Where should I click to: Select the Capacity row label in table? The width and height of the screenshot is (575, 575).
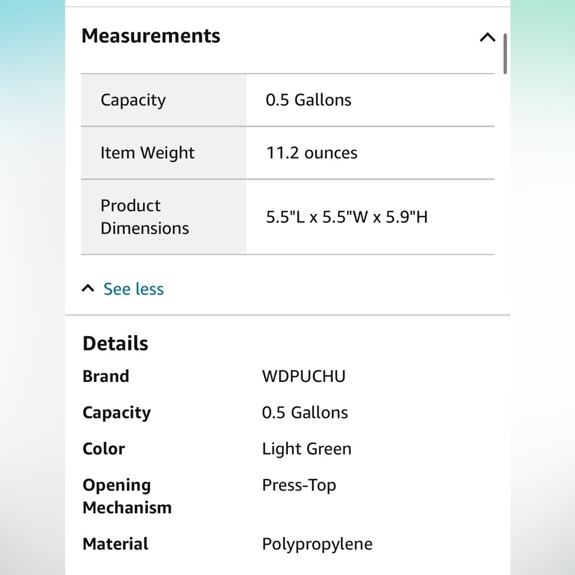point(133,100)
